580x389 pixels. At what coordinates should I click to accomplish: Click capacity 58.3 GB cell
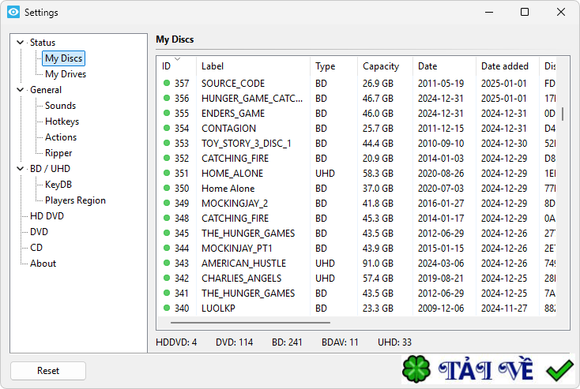(x=378, y=174)
